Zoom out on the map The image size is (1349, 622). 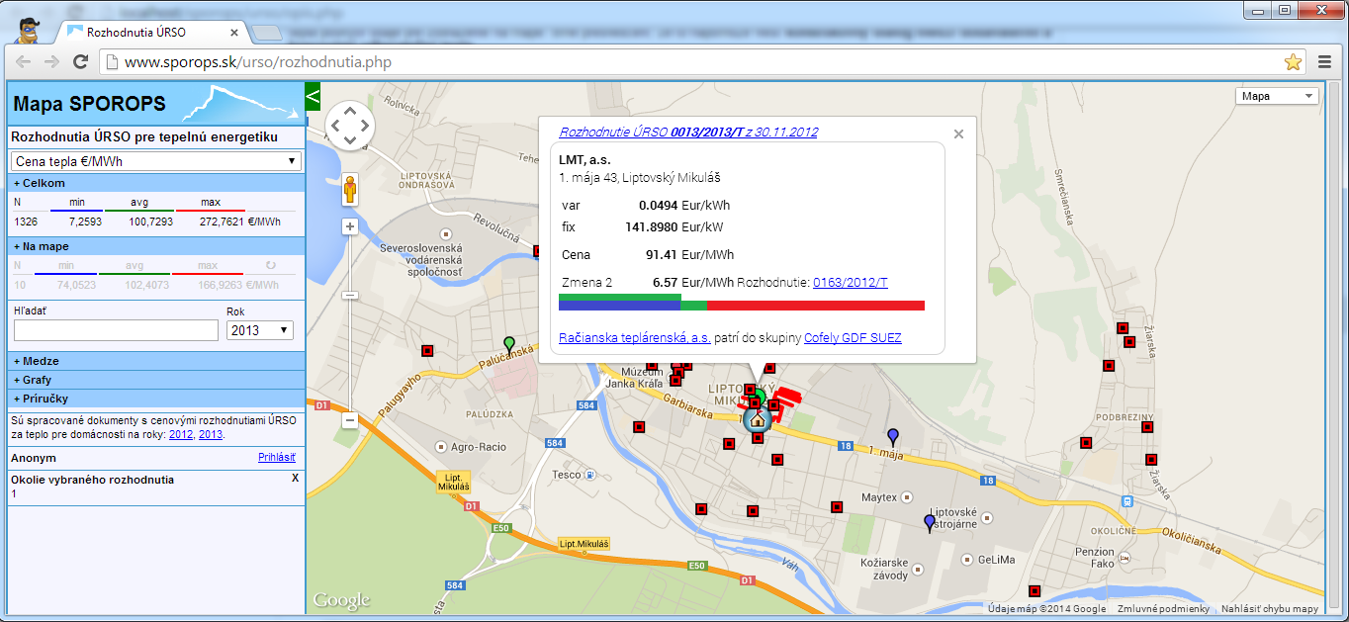click(x=349, y=420)
